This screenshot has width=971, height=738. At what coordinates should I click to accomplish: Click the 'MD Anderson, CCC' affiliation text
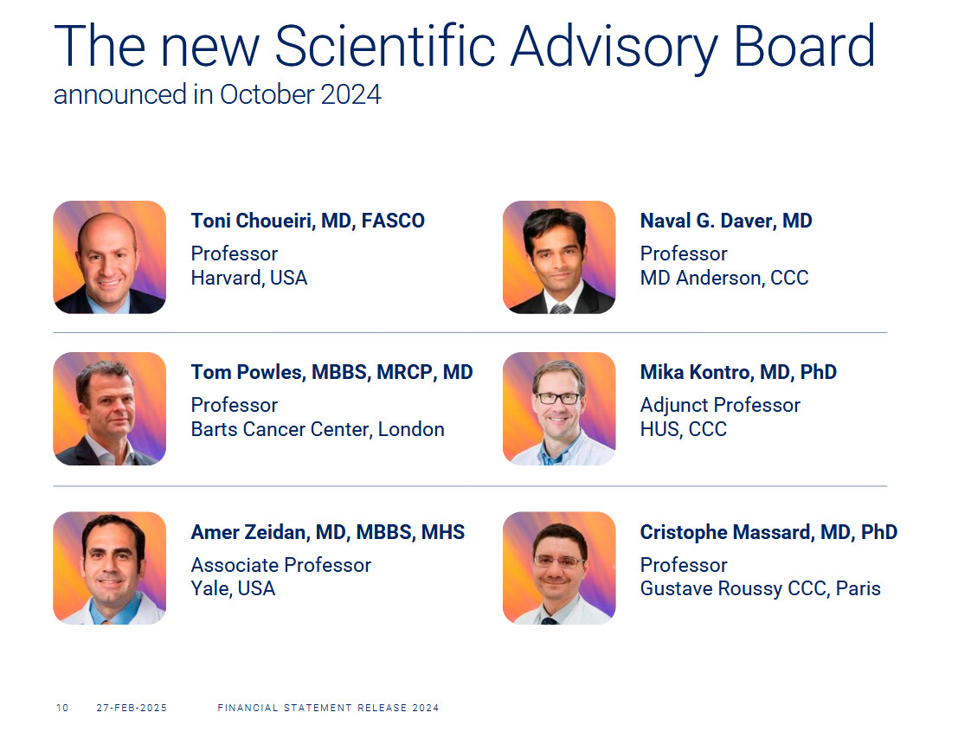723,278
